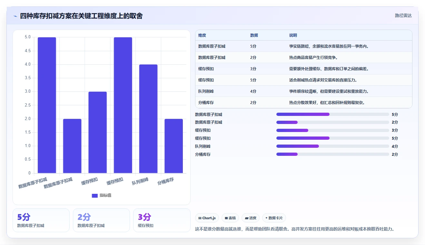Click the 进度 chip
Viewport: 425px width, 245px height.
251,218
